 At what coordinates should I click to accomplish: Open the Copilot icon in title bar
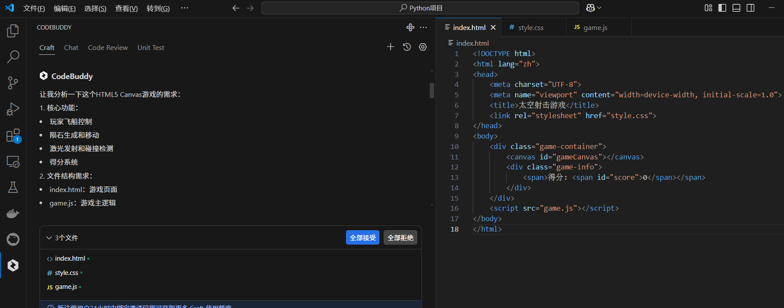pyautogui.click(x=590, y=8)
